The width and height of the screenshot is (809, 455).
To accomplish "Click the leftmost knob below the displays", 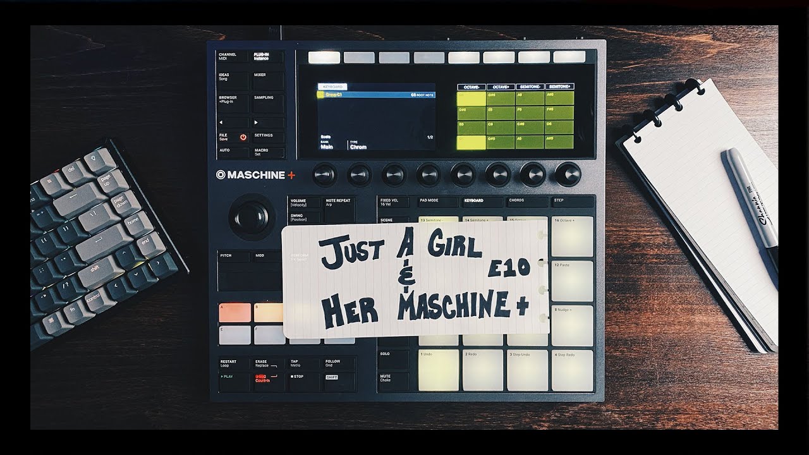I will coord(325,174).
